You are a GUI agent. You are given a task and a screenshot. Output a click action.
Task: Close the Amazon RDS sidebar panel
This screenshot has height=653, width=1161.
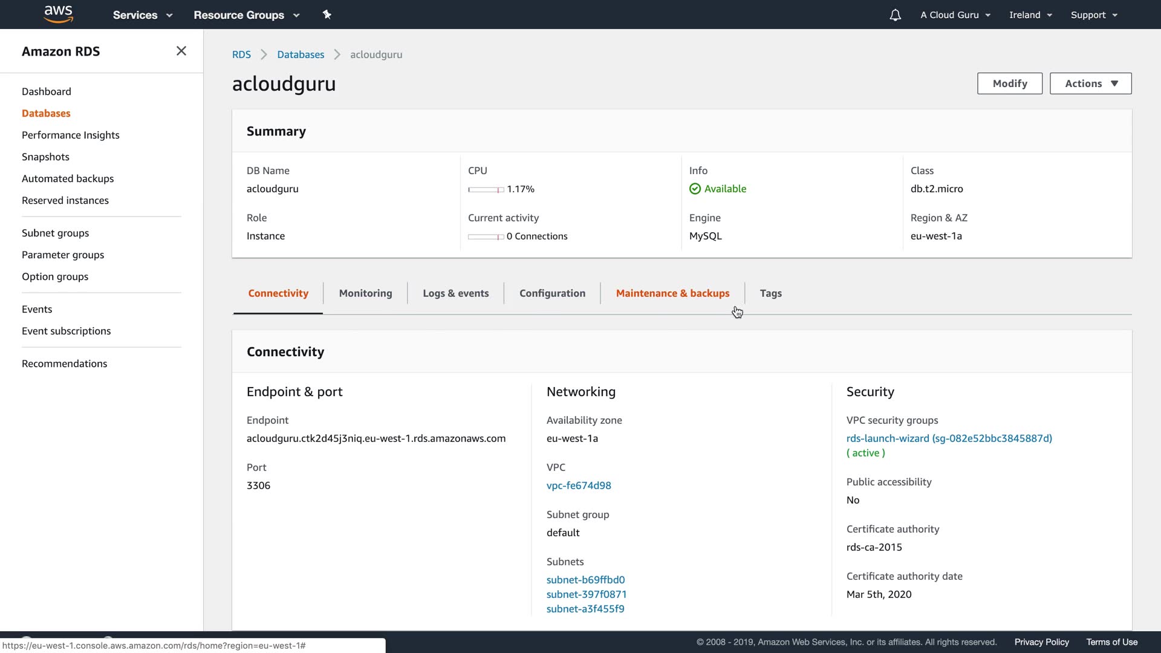pyautogui.click(x=181, y=51)
